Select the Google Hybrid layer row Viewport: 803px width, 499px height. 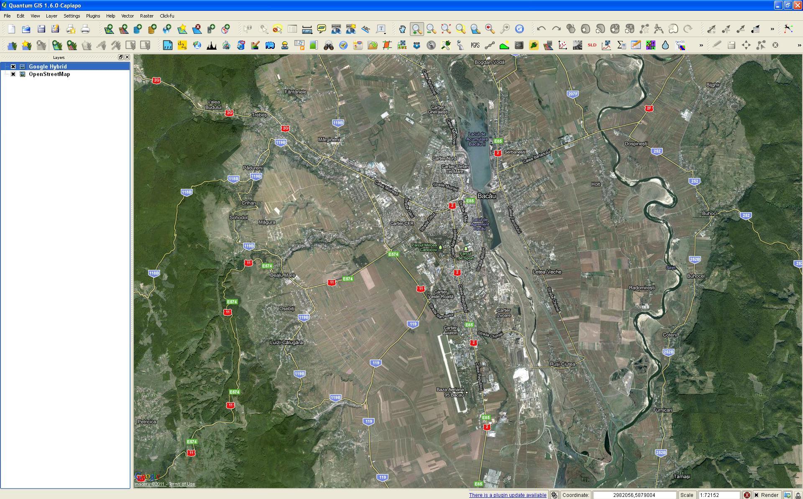click(x=65, y=66)
